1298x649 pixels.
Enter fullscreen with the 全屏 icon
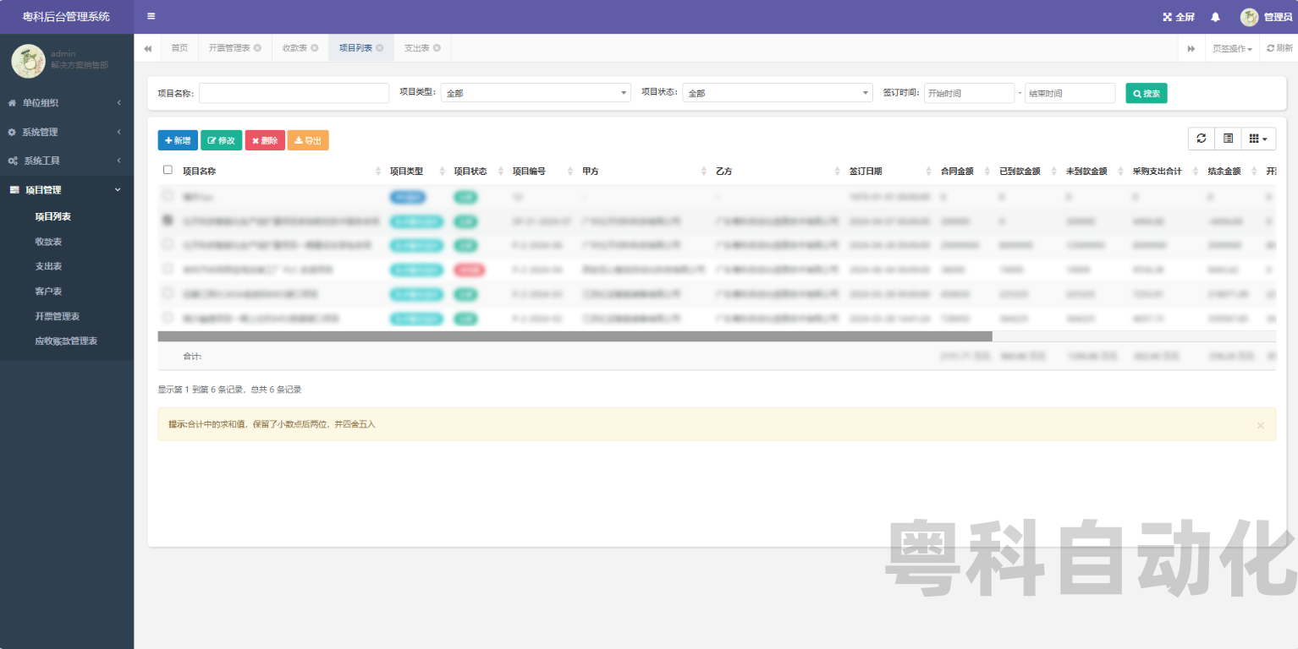point(1178,17)
